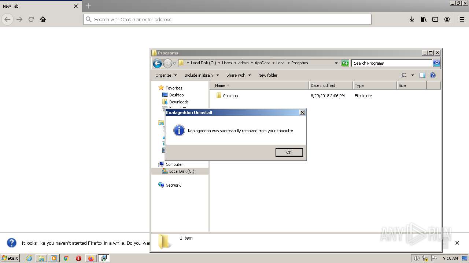Viewport: 469px width, 263px height.
Task: Open Windows Media Player from taskbar
Action: 54,258
